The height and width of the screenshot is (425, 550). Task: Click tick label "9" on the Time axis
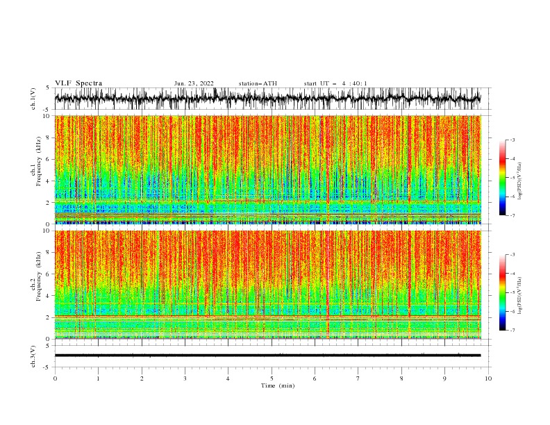pyautogui.click(x=444, y=378)
